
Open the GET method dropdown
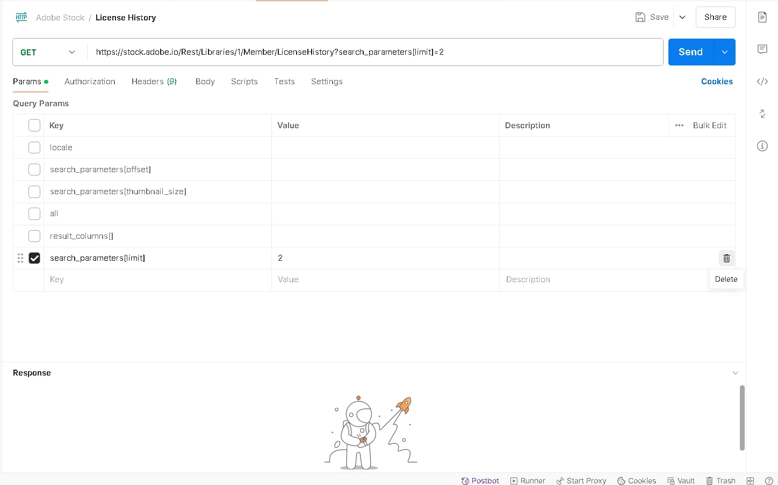[48, 52]
